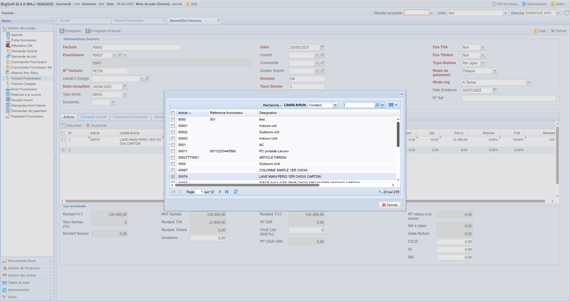This screenshot has height=301, width=570.
Task: Click the search text field in popup
Action: click(x=359, y=105)
